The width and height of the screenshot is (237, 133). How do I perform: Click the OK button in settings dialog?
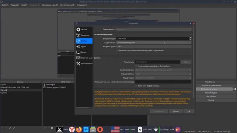[x=189, y=111]
